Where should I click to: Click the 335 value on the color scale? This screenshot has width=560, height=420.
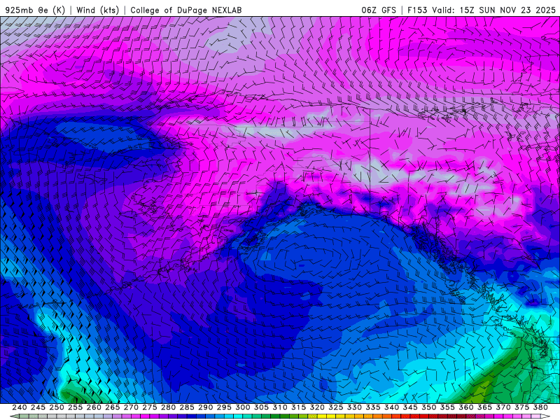point(372,407)
